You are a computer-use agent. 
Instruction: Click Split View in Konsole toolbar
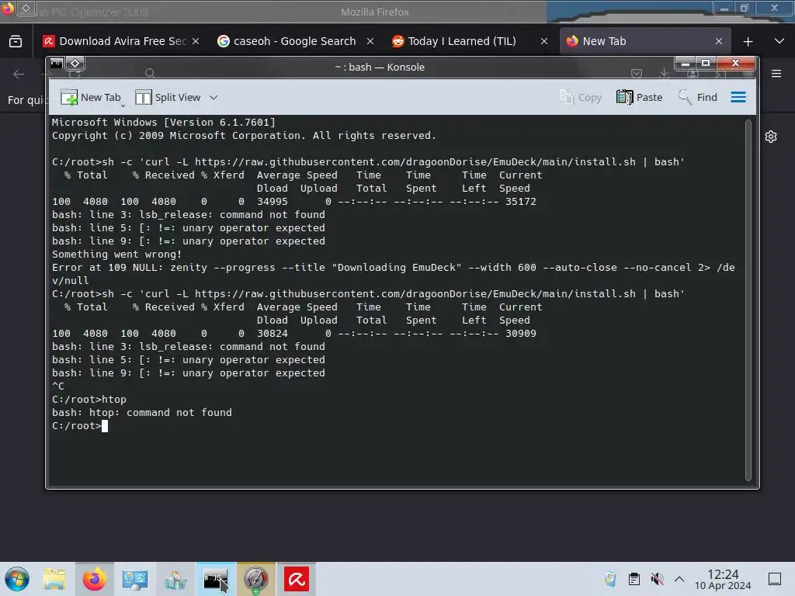coord(168,97)
